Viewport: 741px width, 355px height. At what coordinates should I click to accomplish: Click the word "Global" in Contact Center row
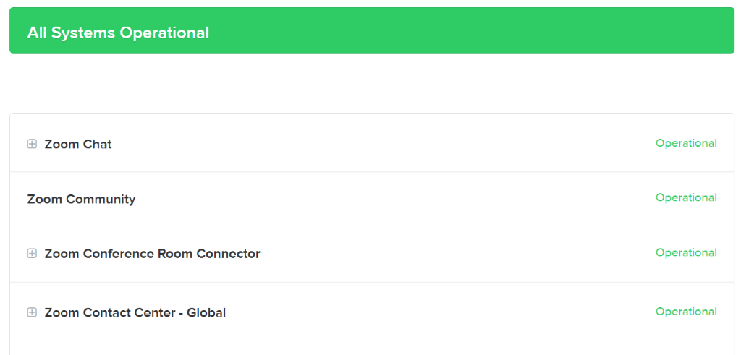pyautogui.click(x=206, y=312)
